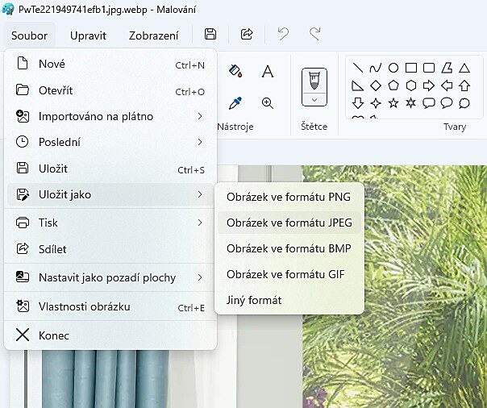This screenshot has height=408, width=487.
Task: Open the brushes dropdown arrow under Štětce
Action: [314, 100]
